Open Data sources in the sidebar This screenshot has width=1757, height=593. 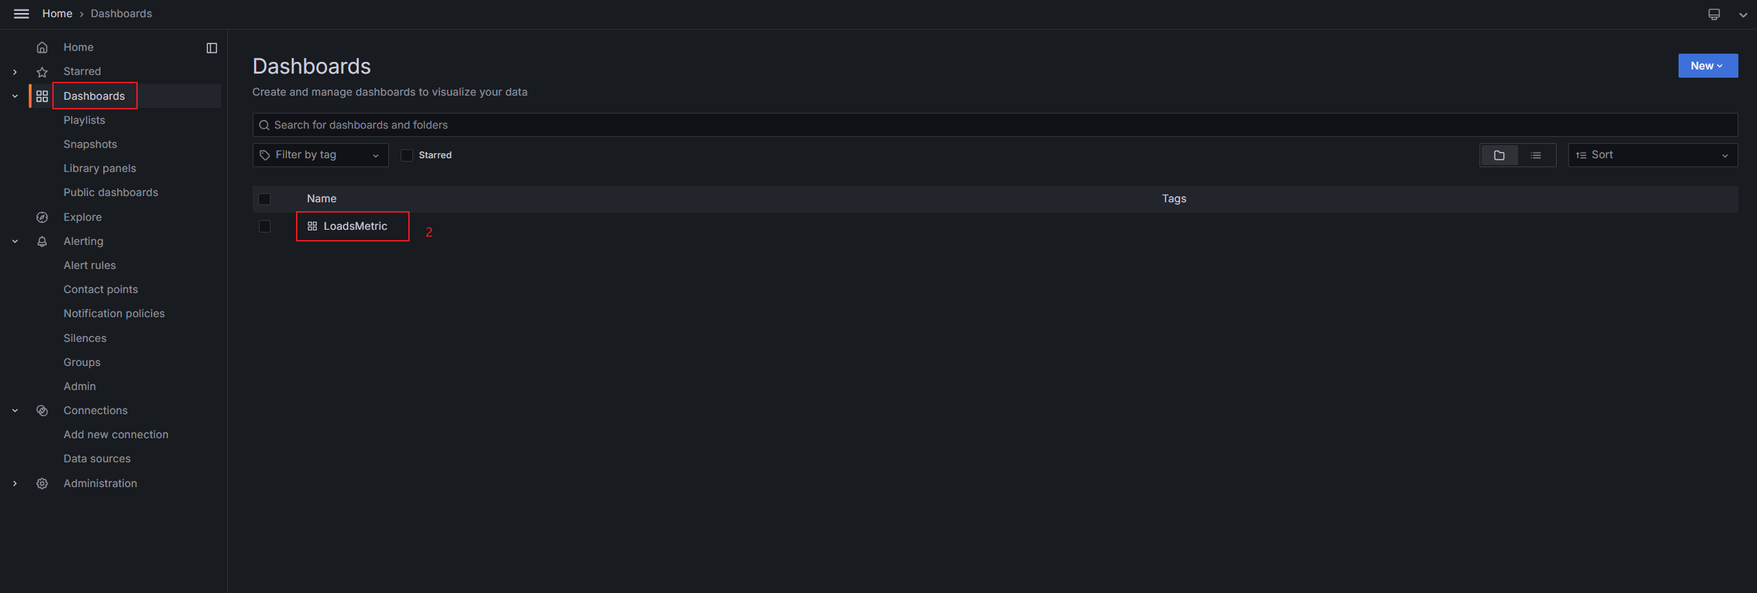pyautogui.click(x=97, y=459)
